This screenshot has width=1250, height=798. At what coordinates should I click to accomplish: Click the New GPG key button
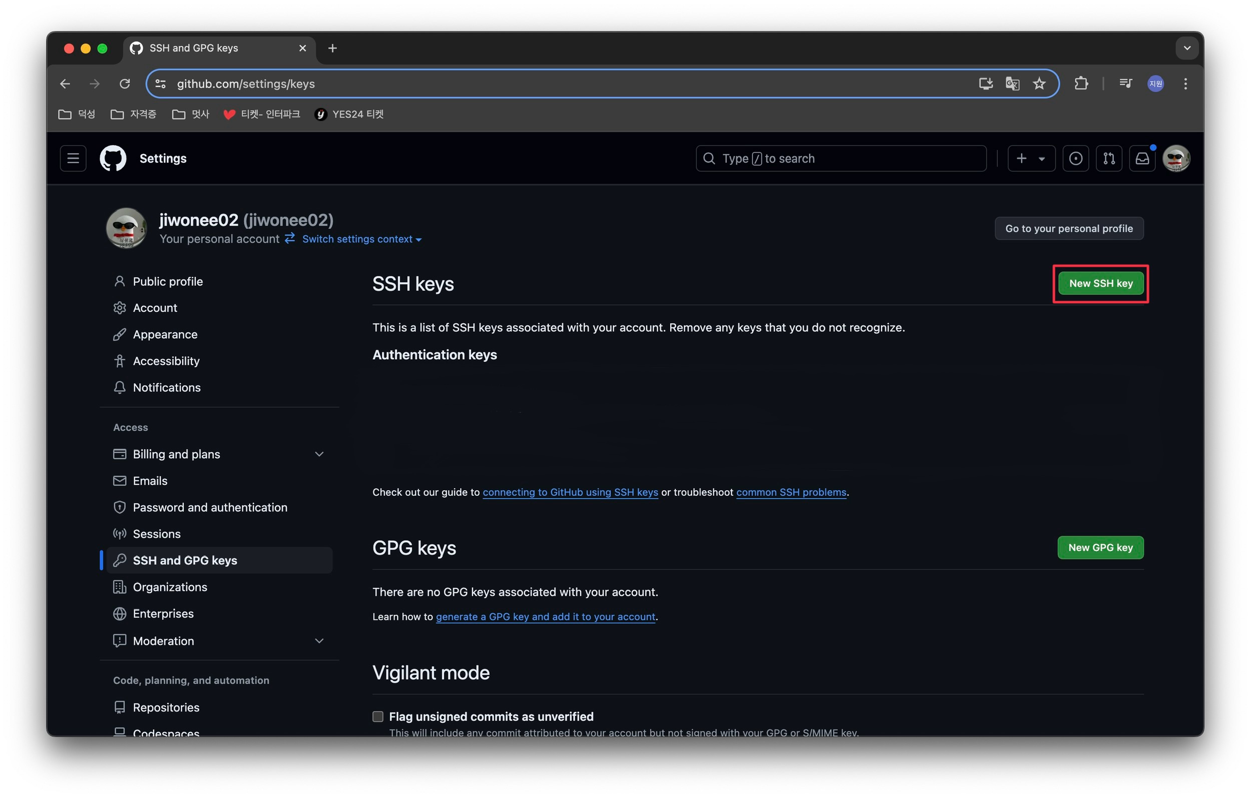click(1100, 547)
